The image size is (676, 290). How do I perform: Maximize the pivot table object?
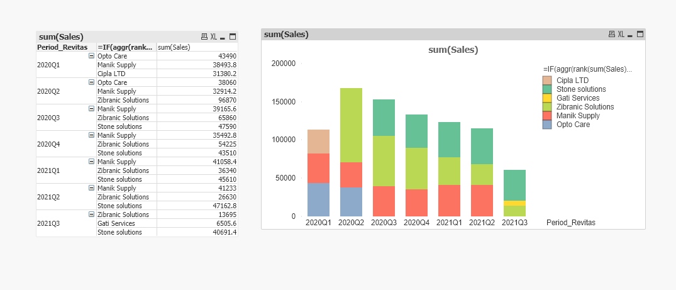click(x=233, y=36)
